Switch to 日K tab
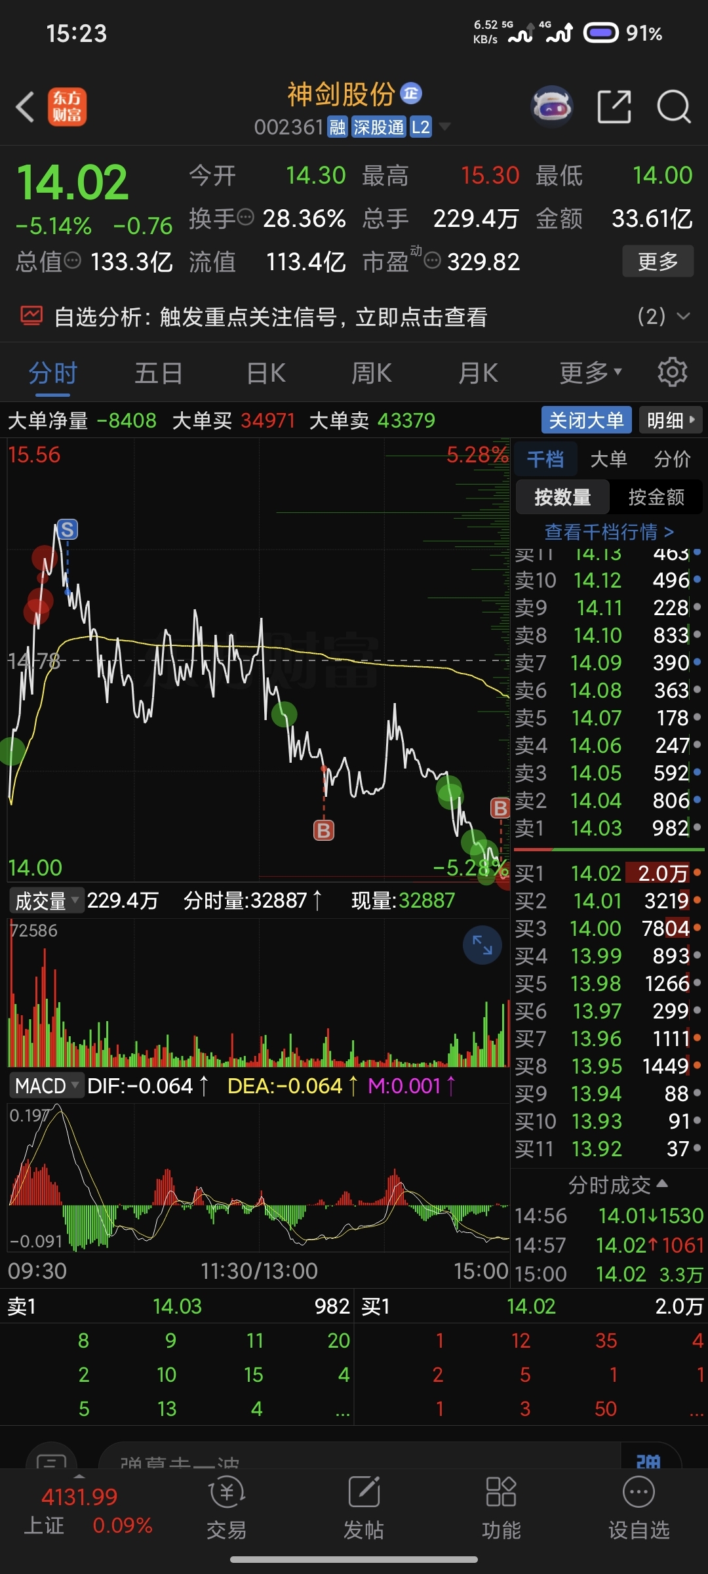The height and width of the screenshot is (1574, 708). click(265, 373)
